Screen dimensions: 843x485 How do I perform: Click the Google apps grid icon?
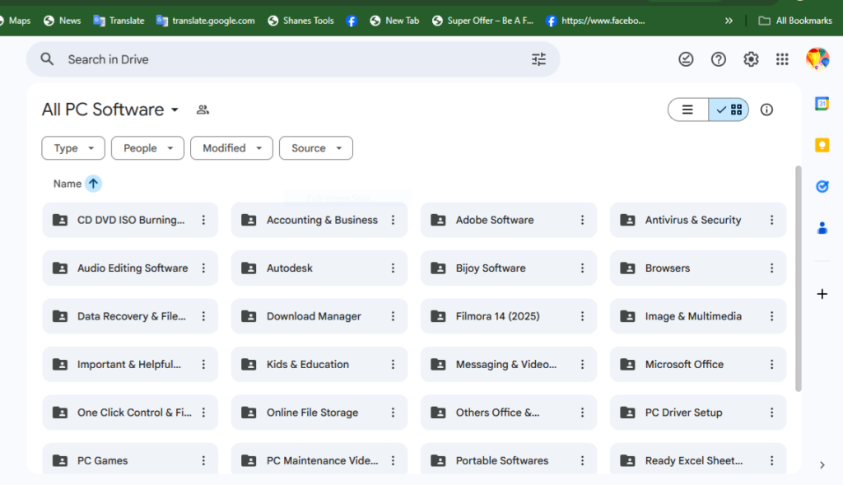pyautogui.click(x=782, y=59)
